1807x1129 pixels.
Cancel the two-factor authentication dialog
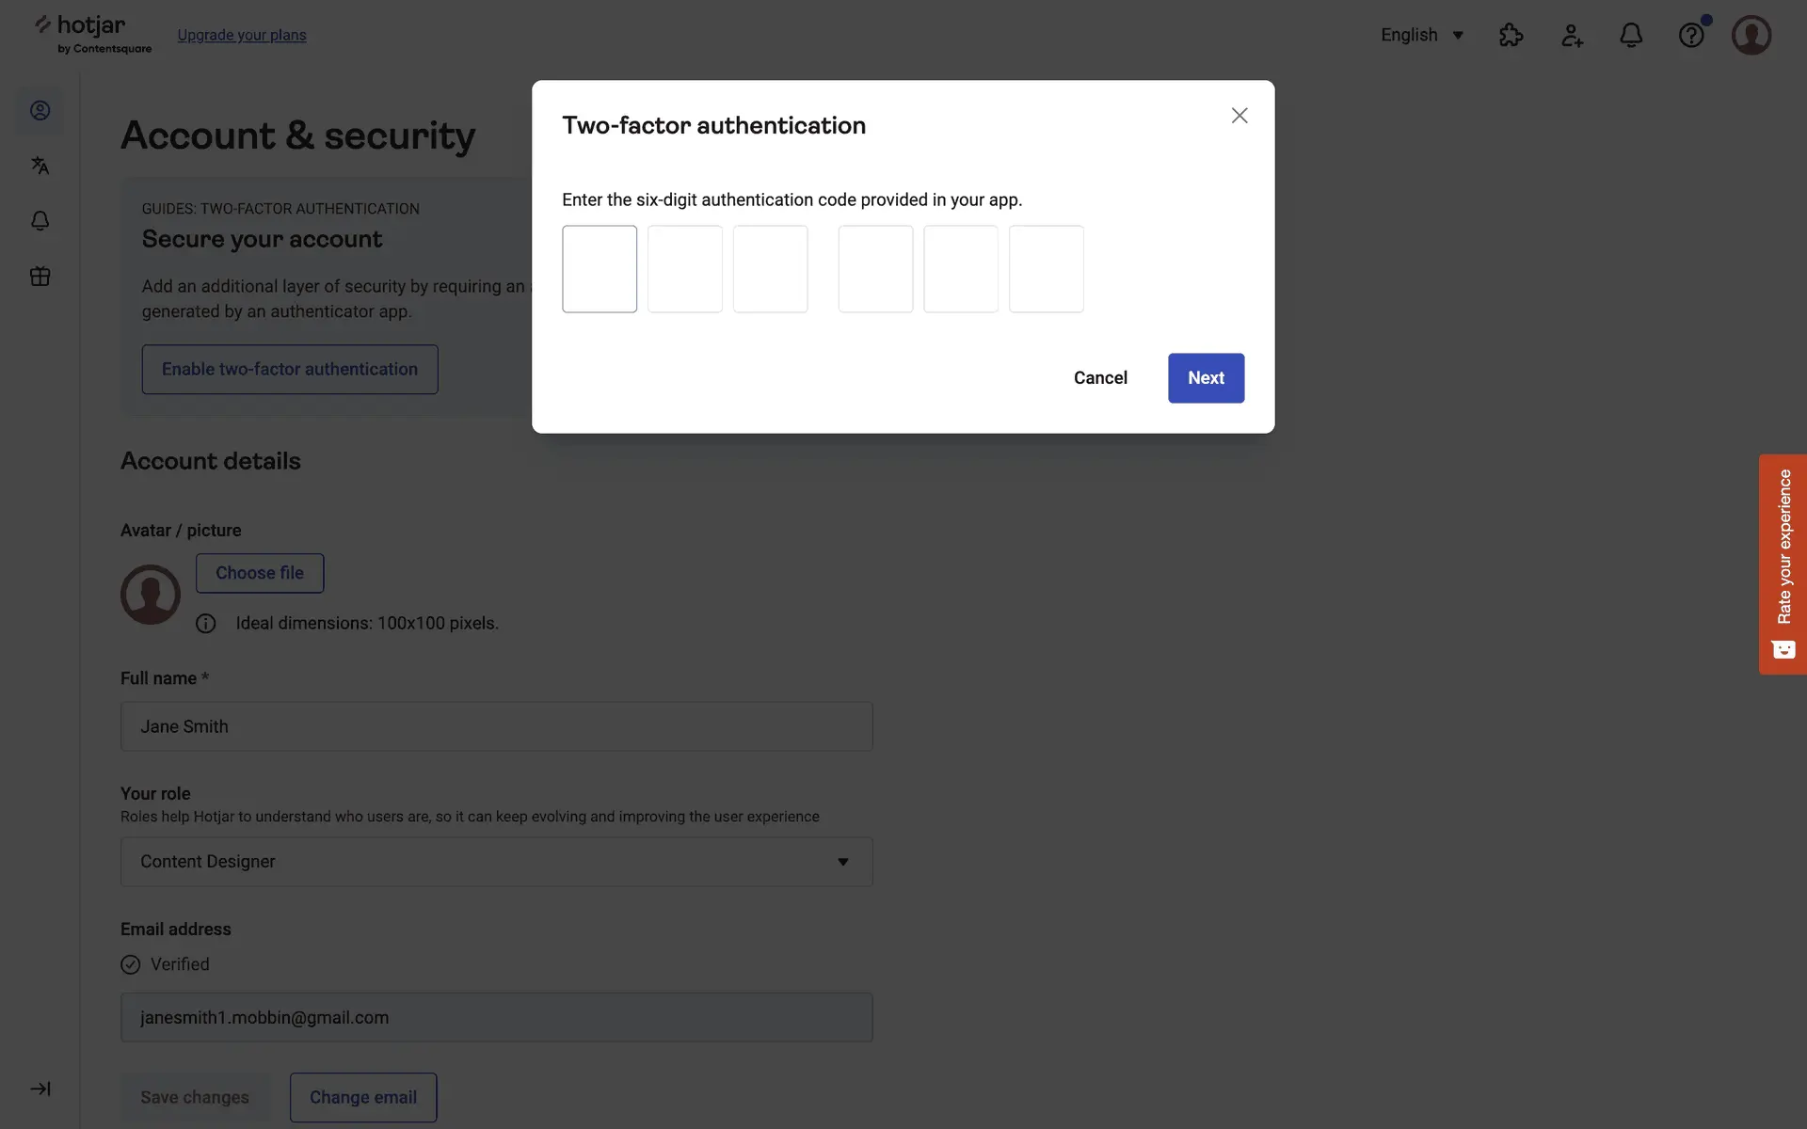click(1100, 378)
